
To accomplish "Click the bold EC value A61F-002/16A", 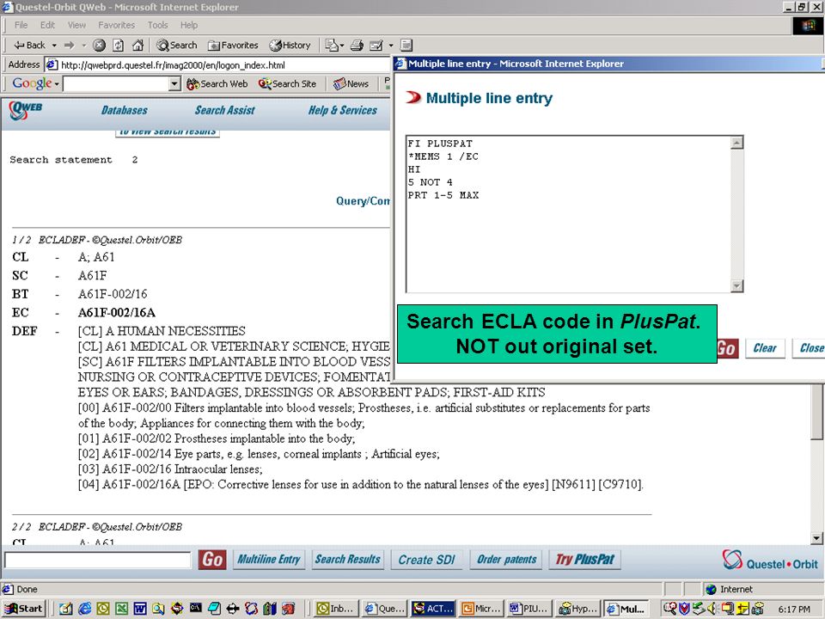I will coord(116,313).
